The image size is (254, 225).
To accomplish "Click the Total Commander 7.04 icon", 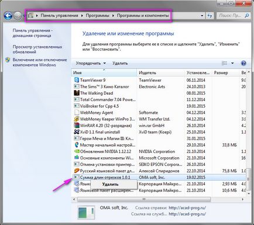I will (77, 99).
